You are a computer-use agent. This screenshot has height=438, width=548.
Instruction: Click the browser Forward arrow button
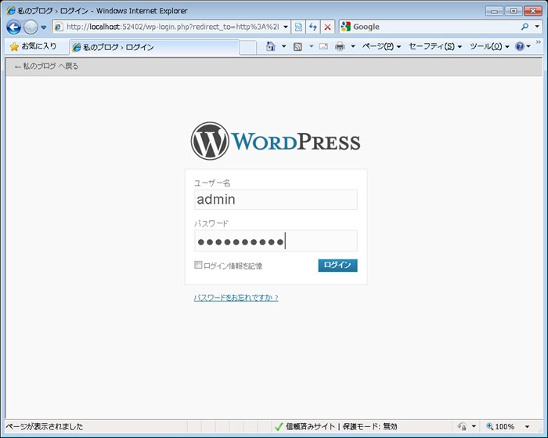point(31,27)
